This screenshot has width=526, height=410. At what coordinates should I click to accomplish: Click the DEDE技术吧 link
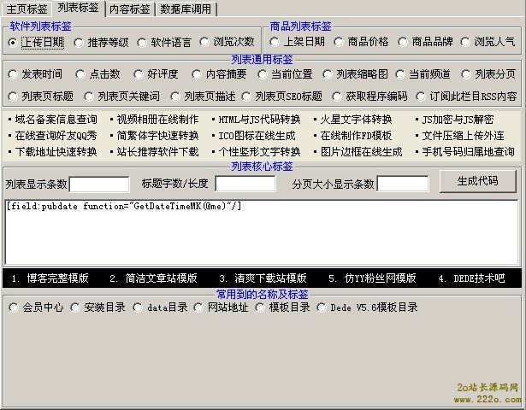pos(479,278)
